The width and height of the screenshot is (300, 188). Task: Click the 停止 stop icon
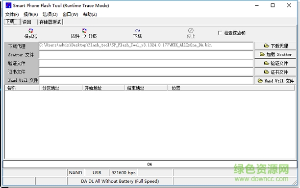[191, 30]
